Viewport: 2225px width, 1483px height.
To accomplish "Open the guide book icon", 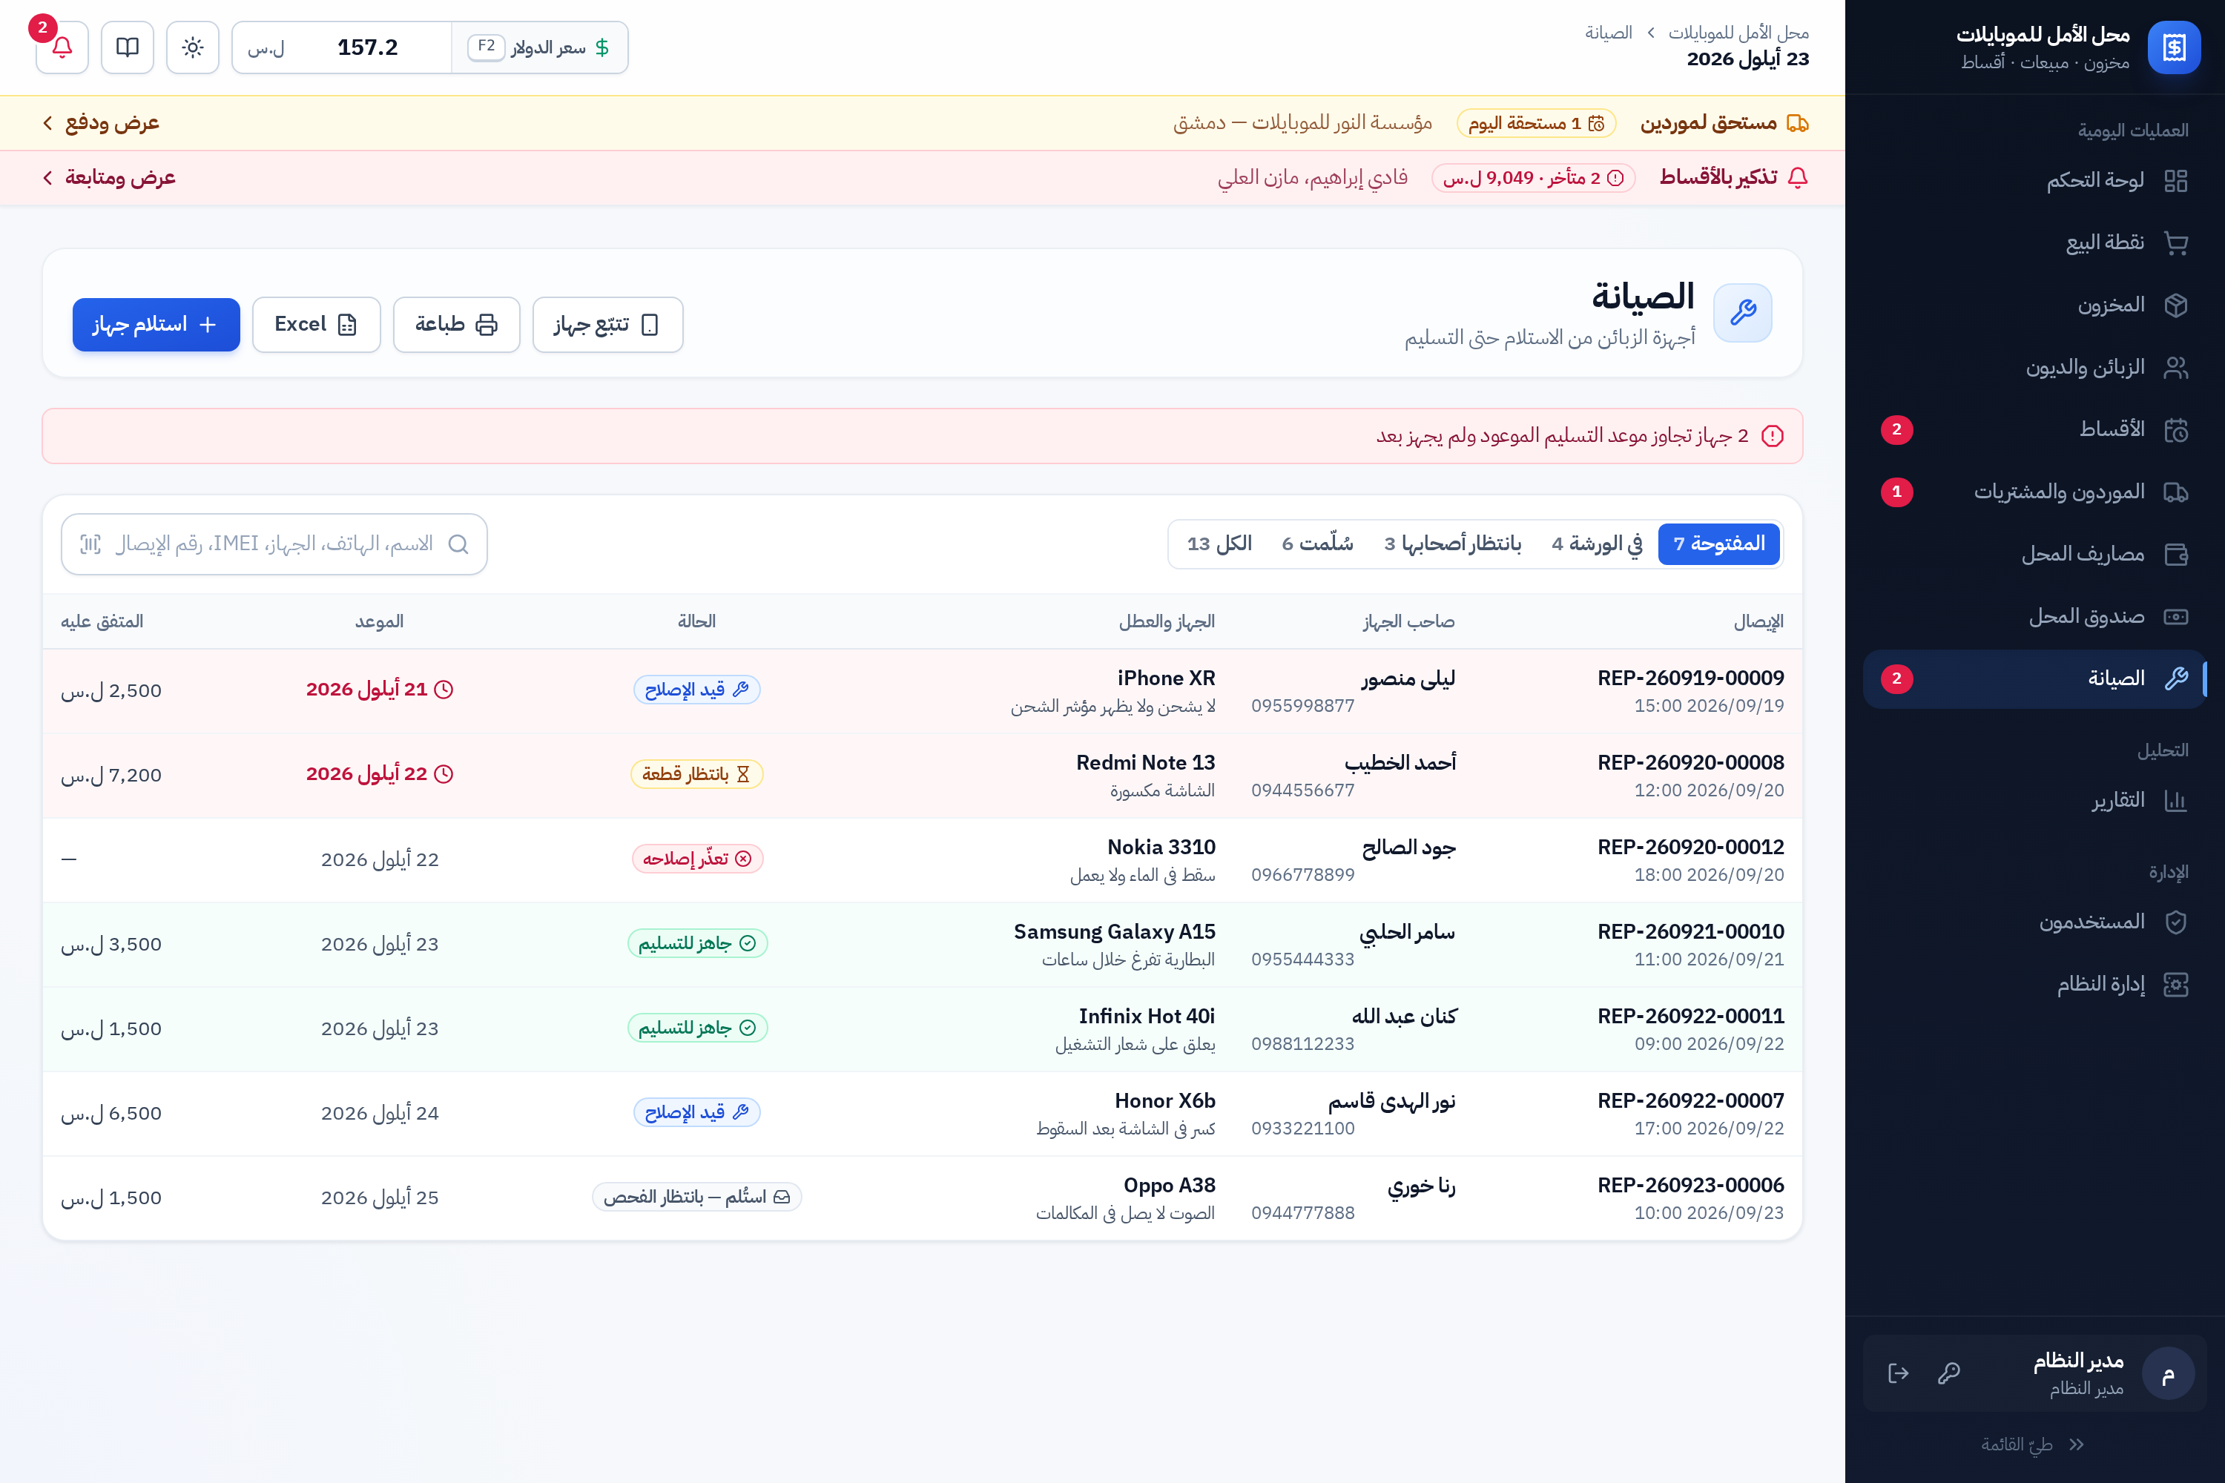I will (128, 47).
